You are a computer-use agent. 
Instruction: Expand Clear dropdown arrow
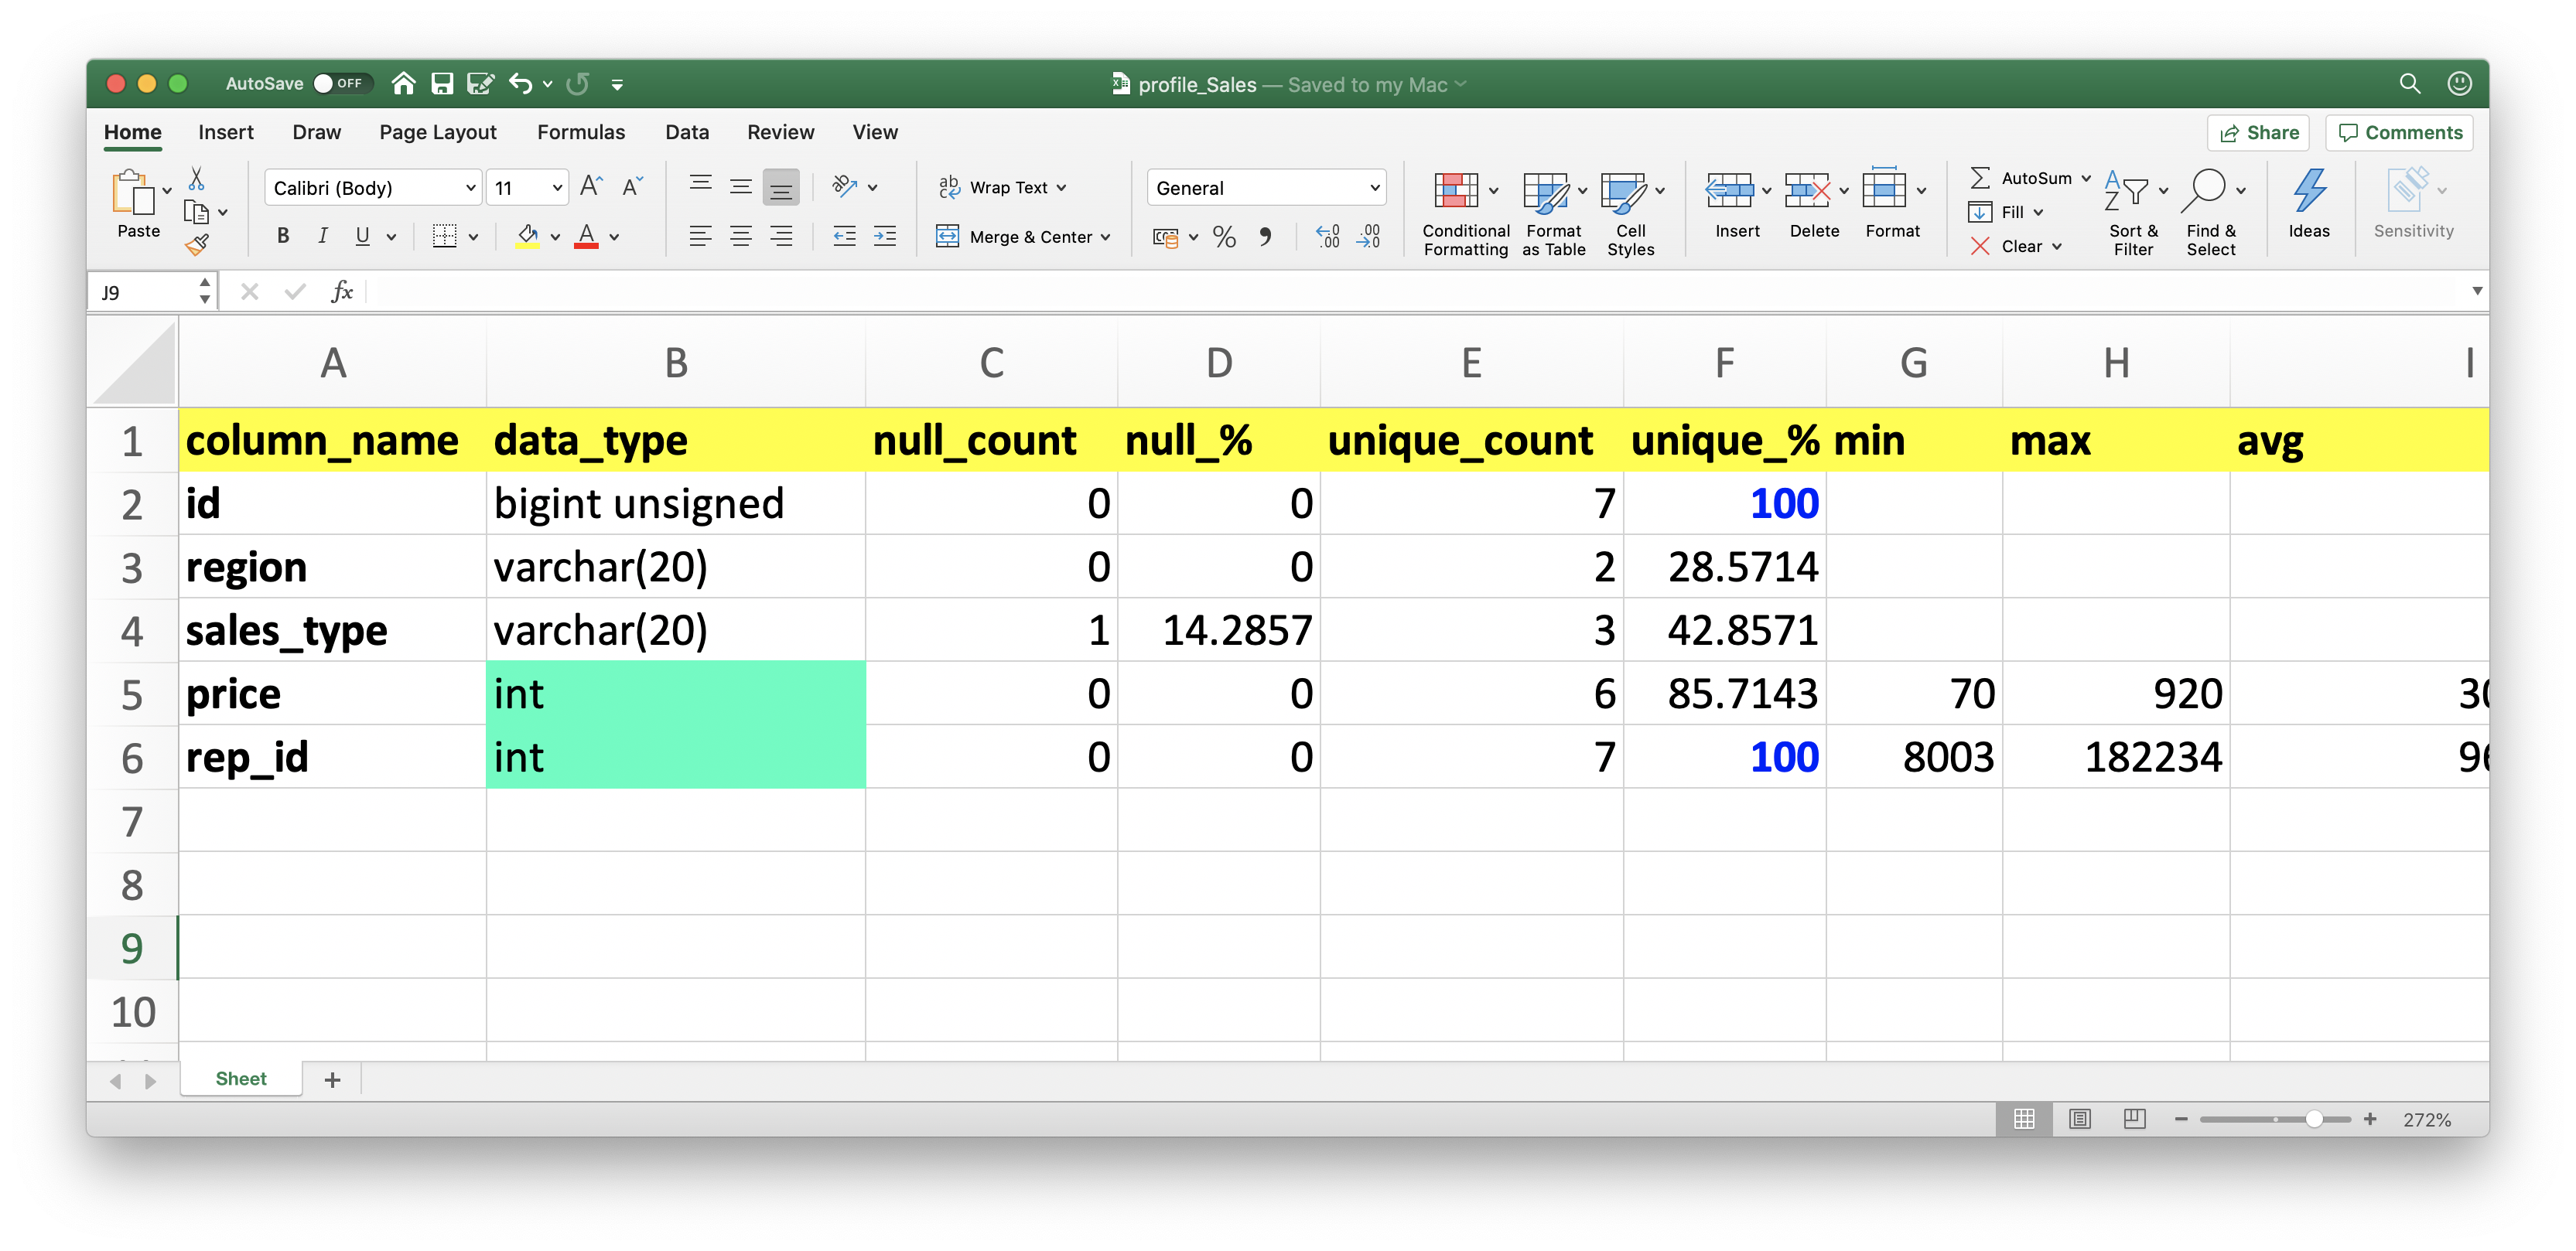(2057, 247)
